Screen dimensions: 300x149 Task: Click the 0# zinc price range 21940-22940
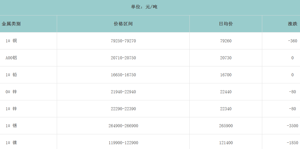point(123,92)
